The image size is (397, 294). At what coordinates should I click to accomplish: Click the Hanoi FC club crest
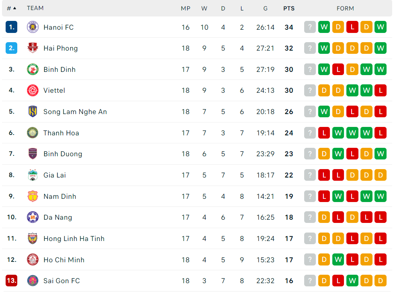tap(33, 27)
